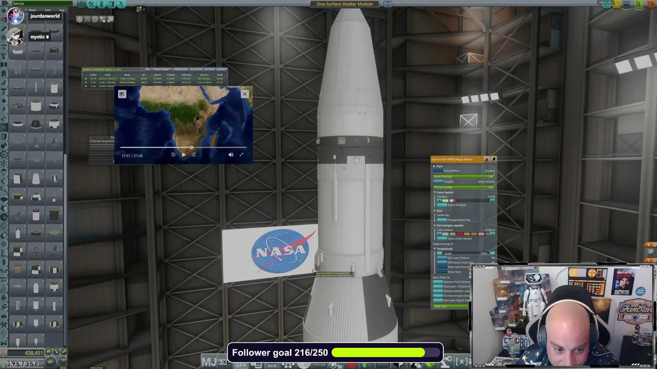Image resolution: width=657 pixels, height=369 pixels.
Task: Click the funds display 438,451
Action: [26, 353]
